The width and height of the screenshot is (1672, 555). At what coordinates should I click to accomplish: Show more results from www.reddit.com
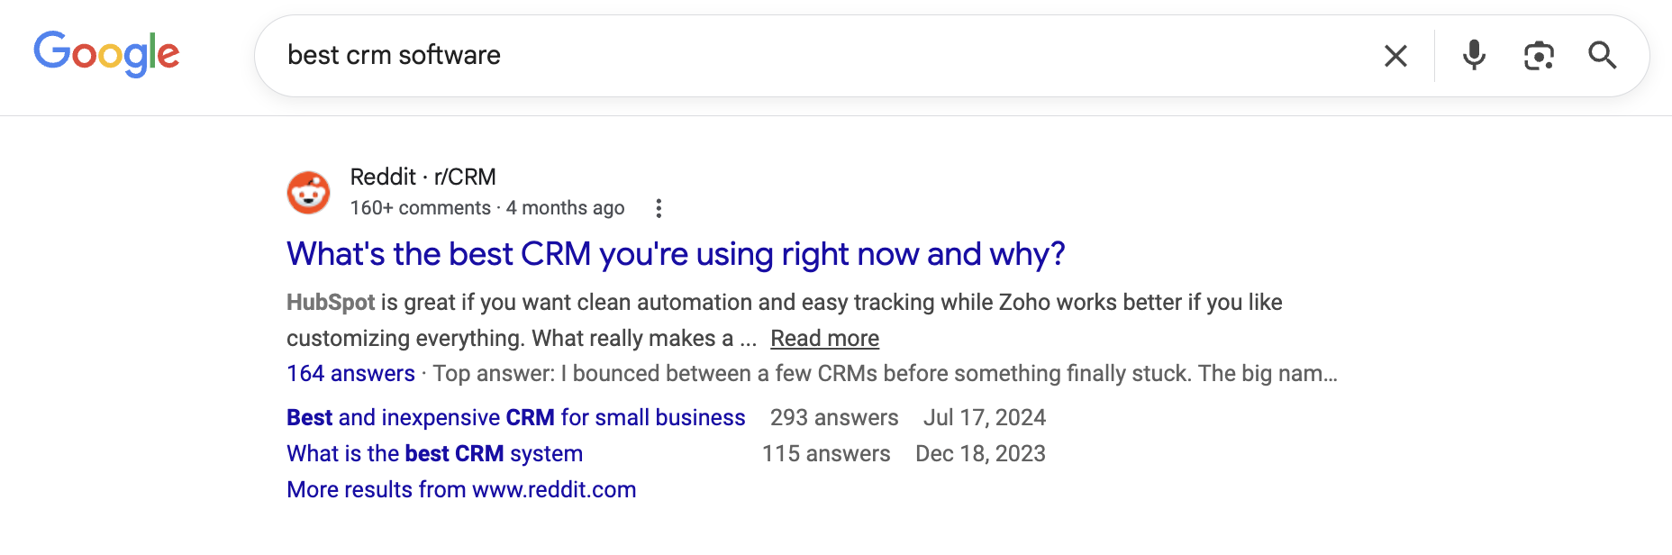click(461, 490)
